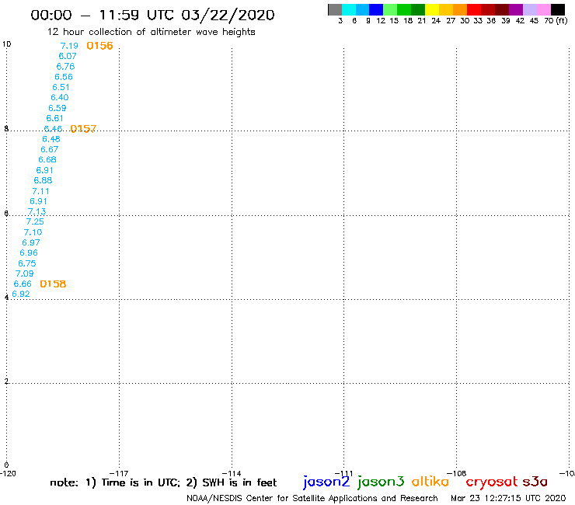Click the orange altika satellite legend label
Image resolution: width=575 pixels, height=505 pixels.
(430, 482)
